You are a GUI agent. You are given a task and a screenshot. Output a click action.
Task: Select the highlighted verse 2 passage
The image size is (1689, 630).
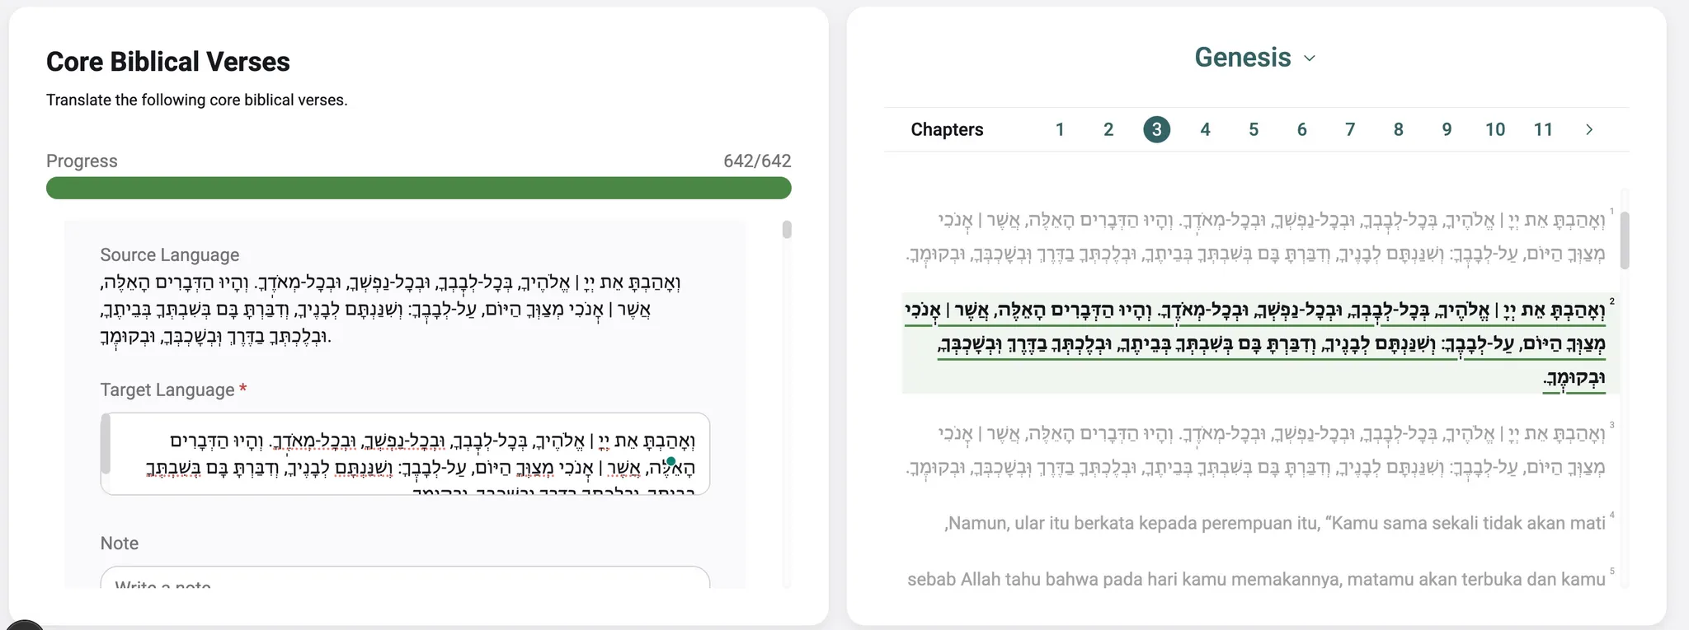coord(1254,343)
